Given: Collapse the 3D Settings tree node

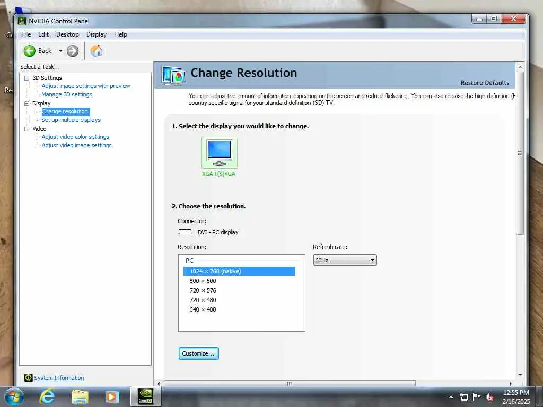Looking at the screenshot, I should click(27, 78).
